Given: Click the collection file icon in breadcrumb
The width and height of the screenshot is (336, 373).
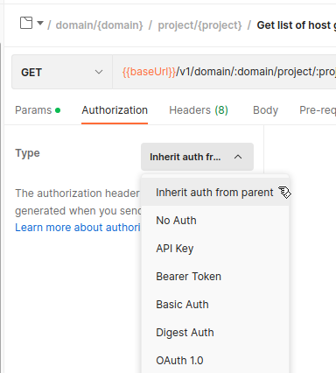Looking at the screenshot, I should pos(26,23).
